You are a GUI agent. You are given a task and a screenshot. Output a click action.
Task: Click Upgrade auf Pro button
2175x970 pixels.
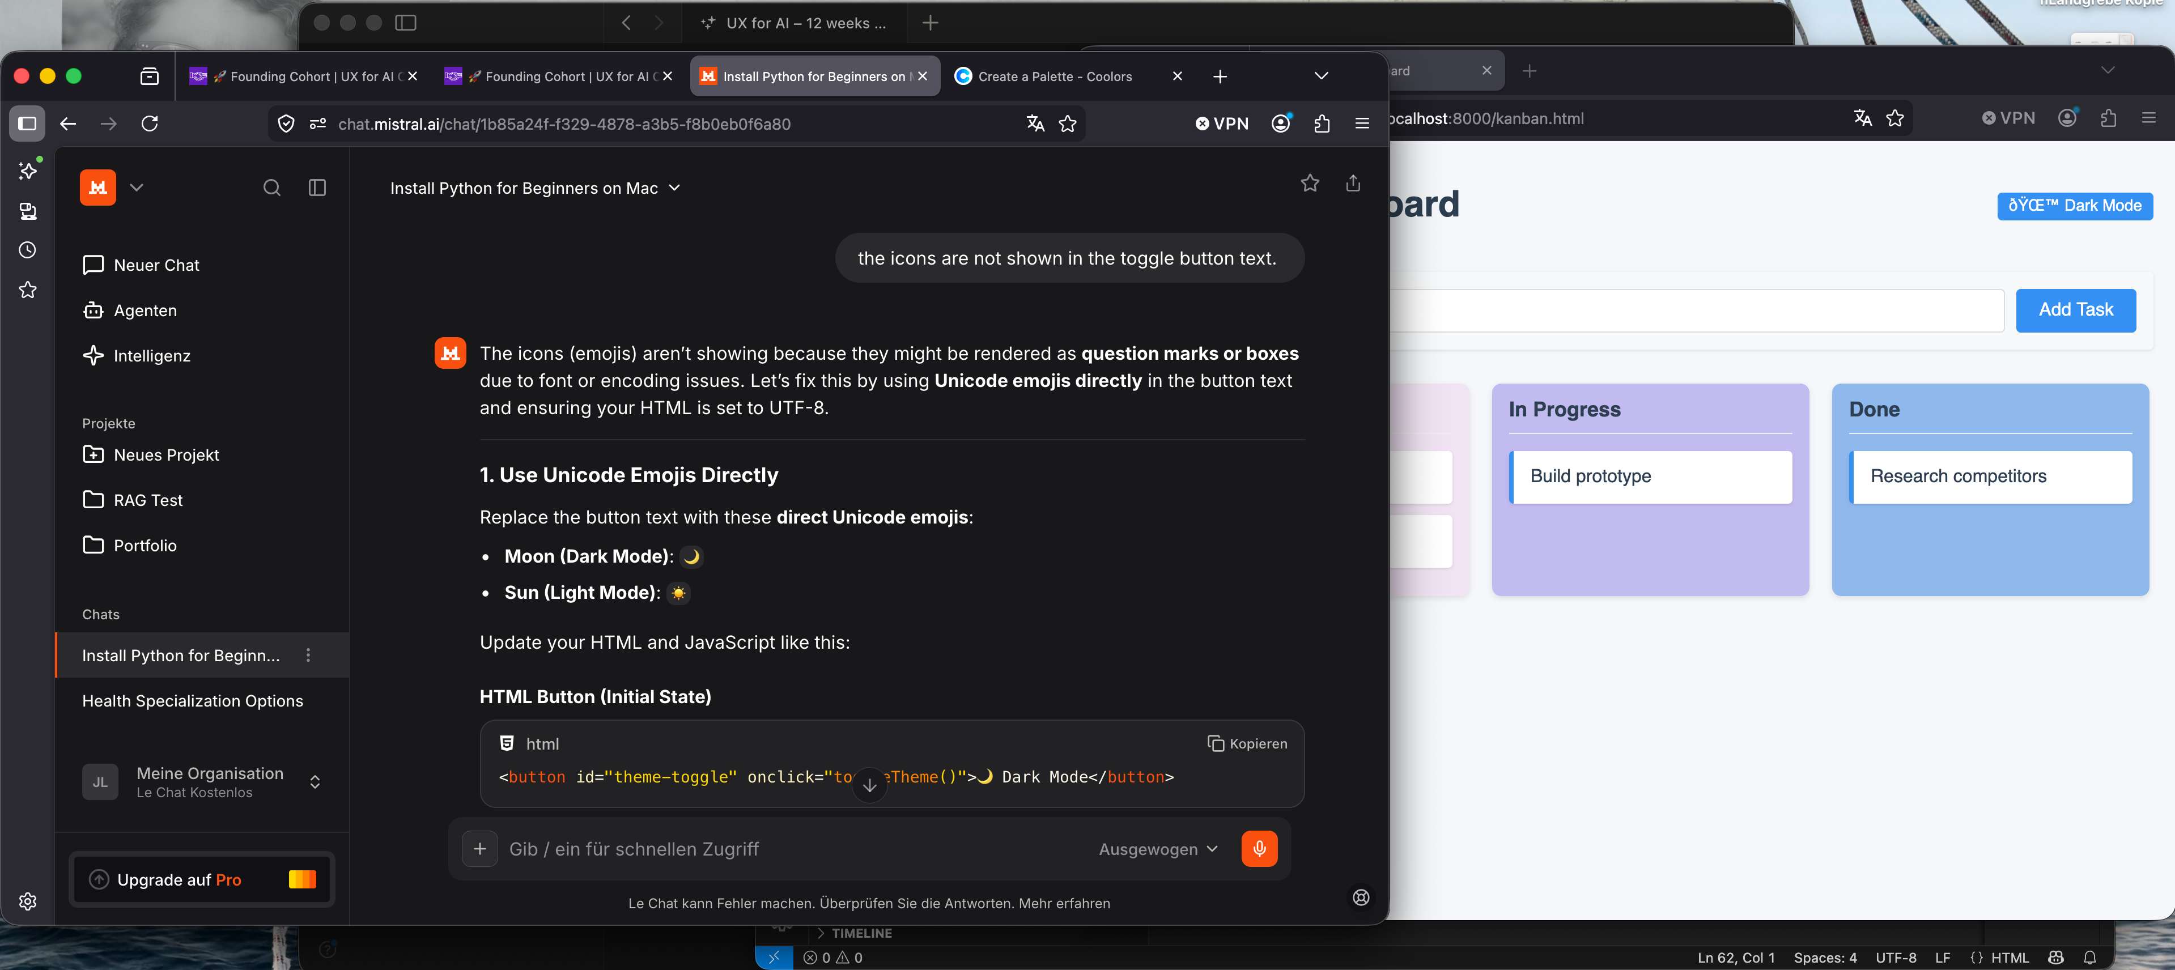pos(203,880)
